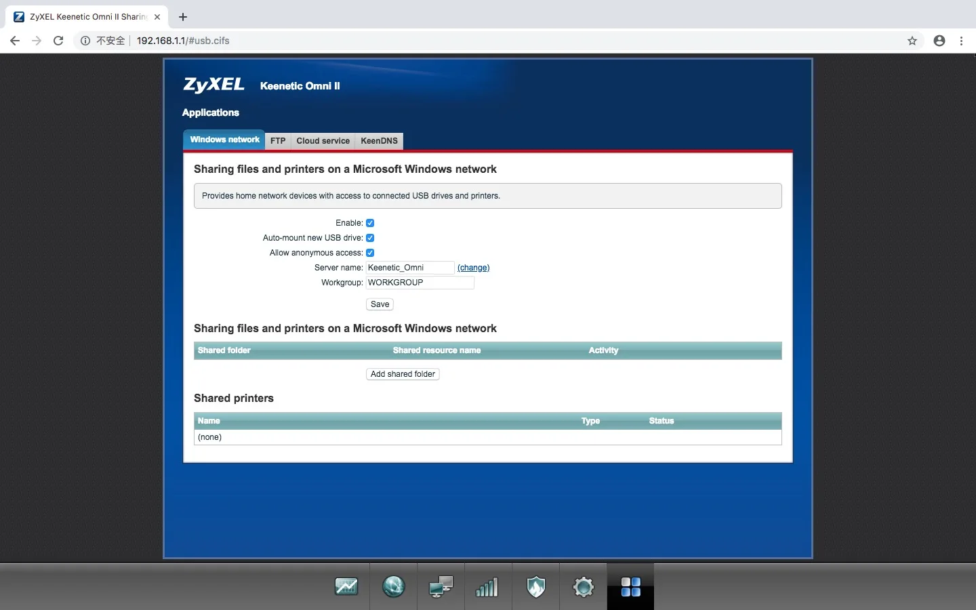Click the Add shared folder button
This screenshot has width=976, height=610.
click(x=403, y=374)
